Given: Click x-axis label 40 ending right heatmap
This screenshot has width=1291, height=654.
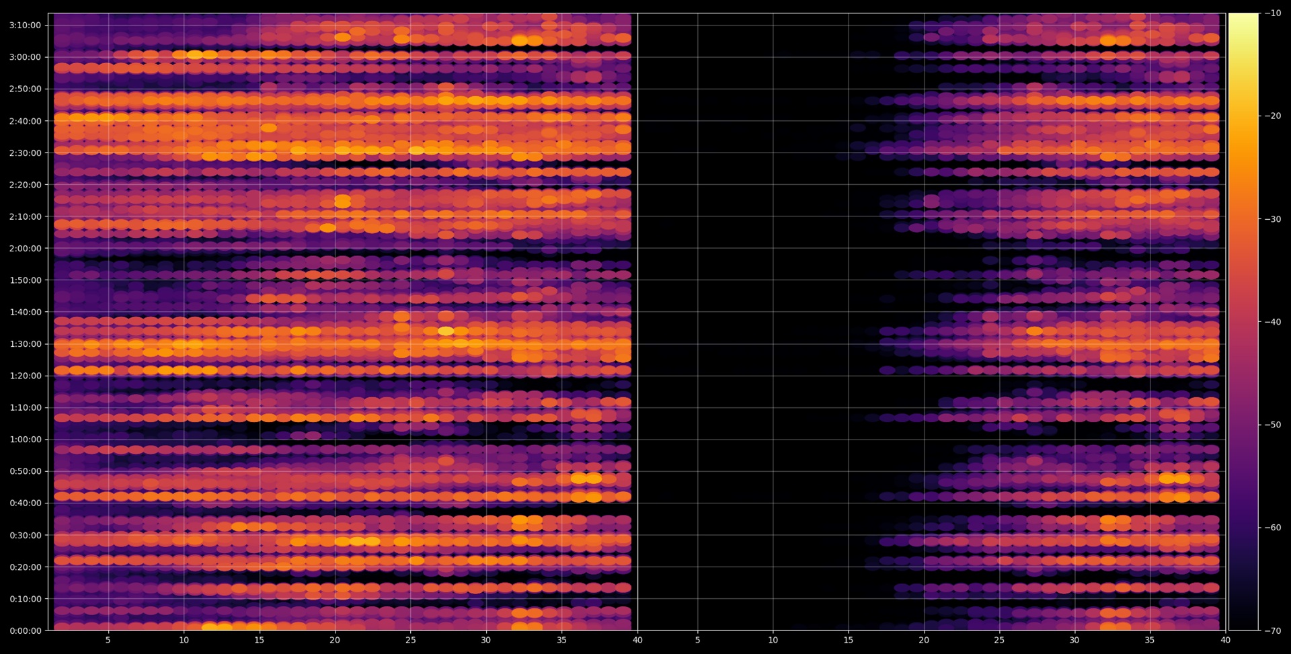Looking at the screenshot, I should 1226,640.
